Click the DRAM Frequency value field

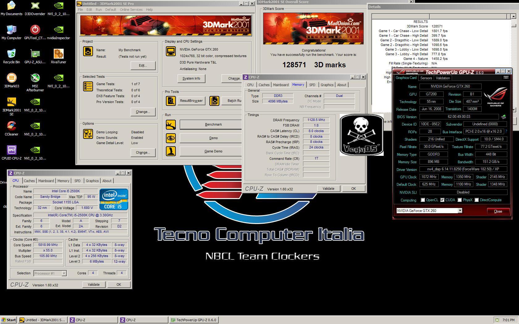click(x=316, y=120)
